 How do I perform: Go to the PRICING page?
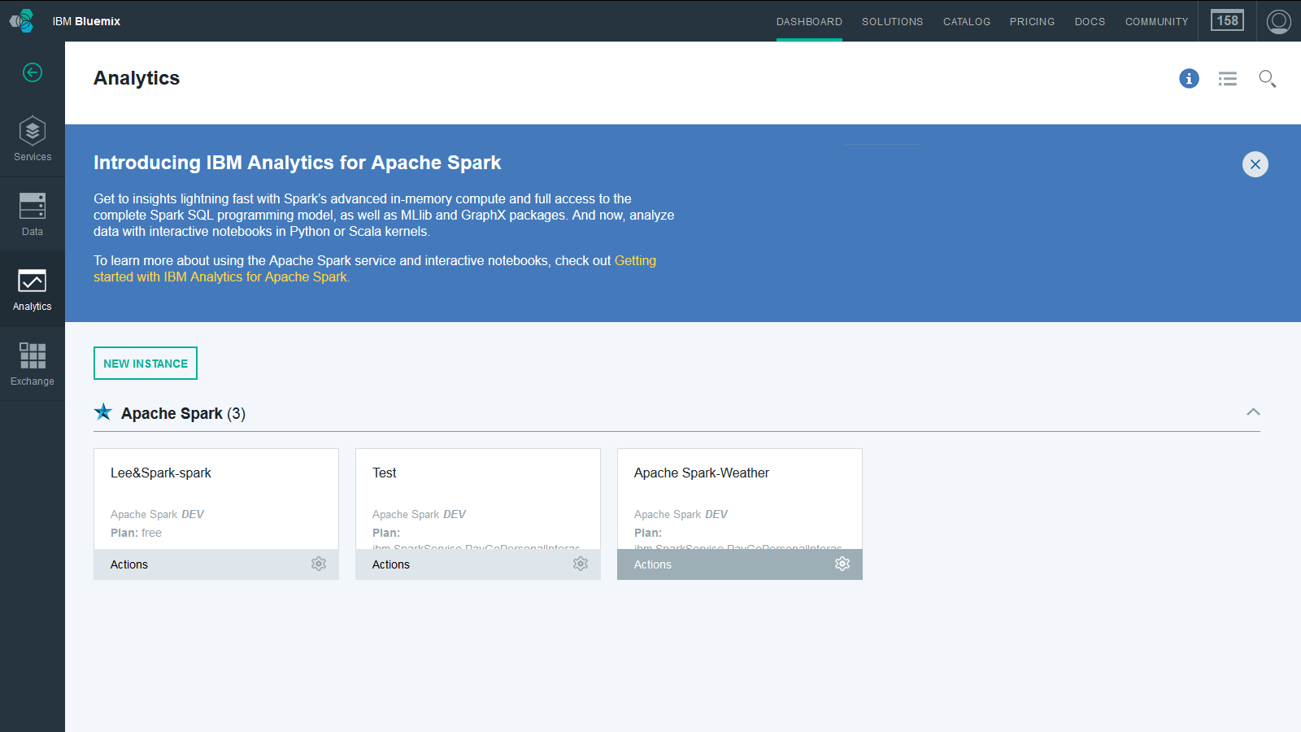1032,21
